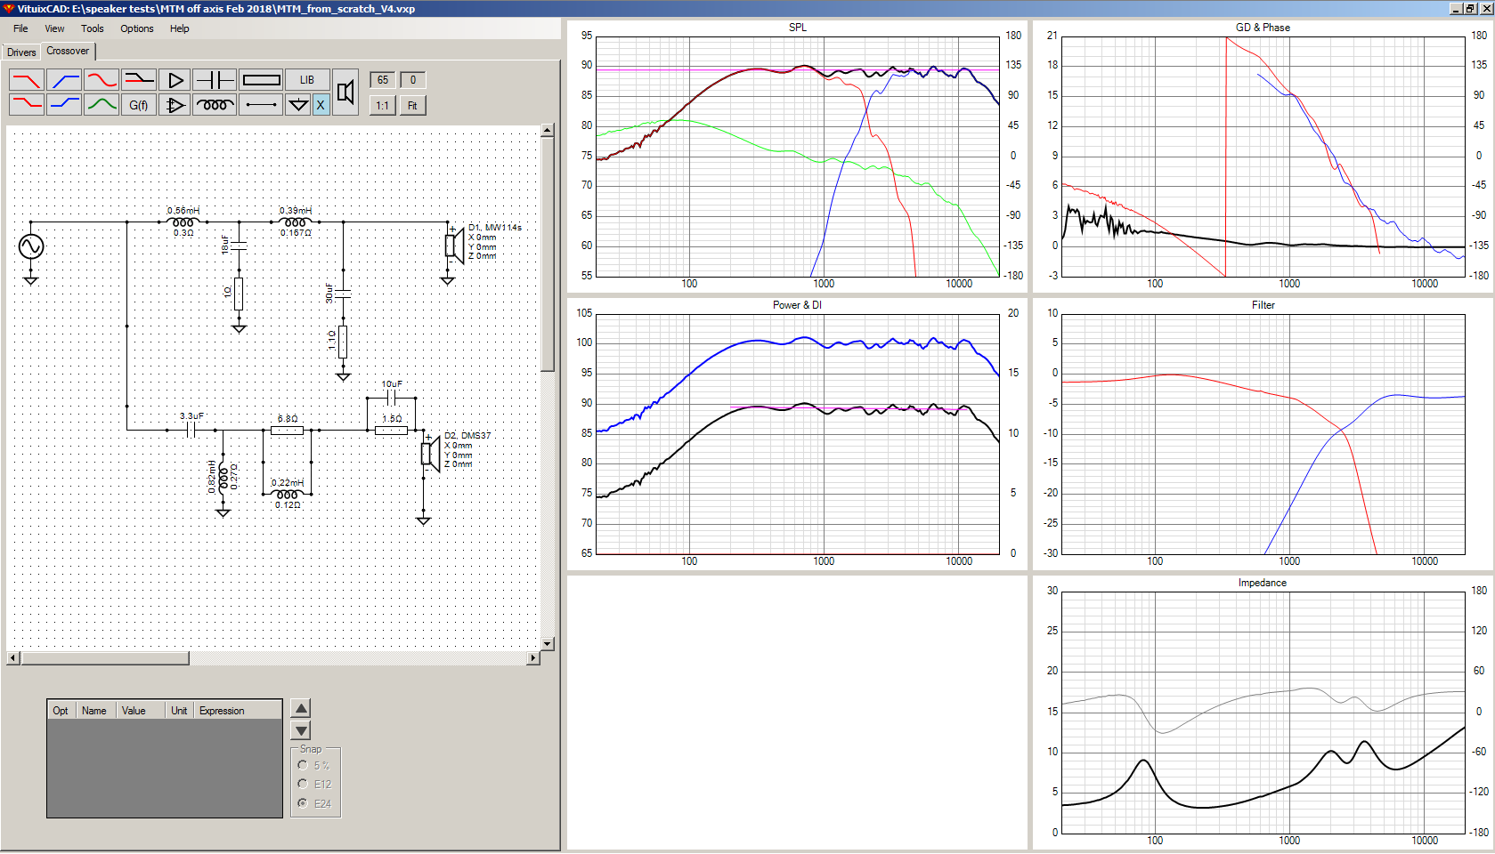Select the 0.39mH inductor in schematic
The width and height of the screenshot is (1495, 854).
click(296, 222)
